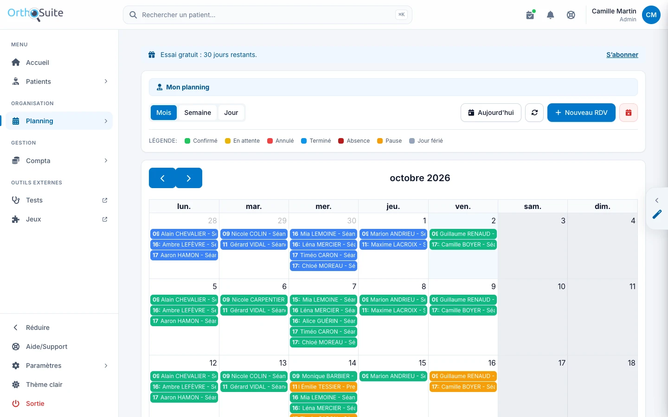668x417 pixels.
Task: Click Sortie to log out
Action: [59, 404]
